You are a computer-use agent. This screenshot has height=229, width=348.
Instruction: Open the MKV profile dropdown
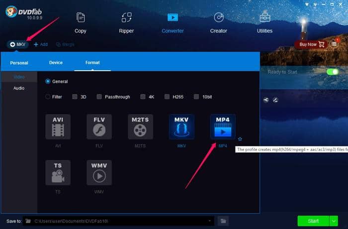(x=18, y=44)
